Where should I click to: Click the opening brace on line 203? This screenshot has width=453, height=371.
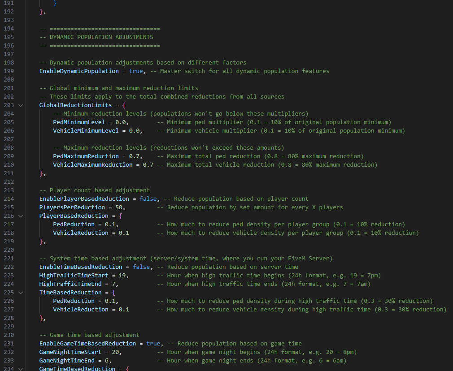(124, 105)
